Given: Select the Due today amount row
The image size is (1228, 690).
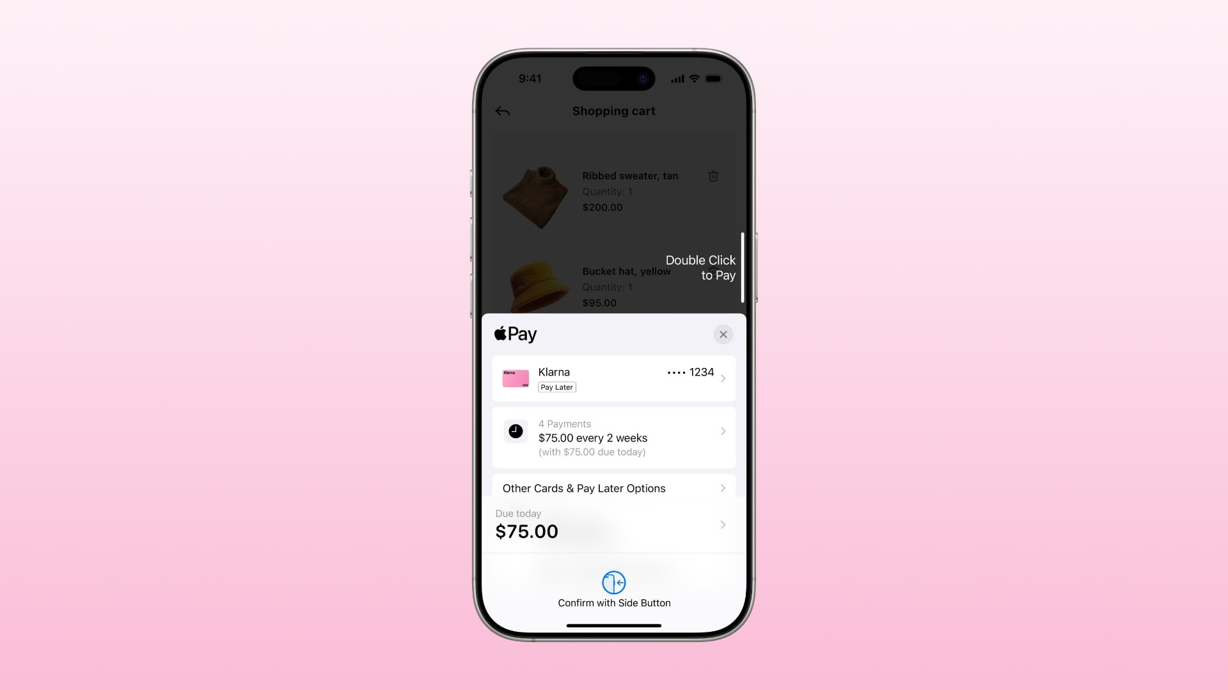Looking at the screenshot, I should click(614, 524).
